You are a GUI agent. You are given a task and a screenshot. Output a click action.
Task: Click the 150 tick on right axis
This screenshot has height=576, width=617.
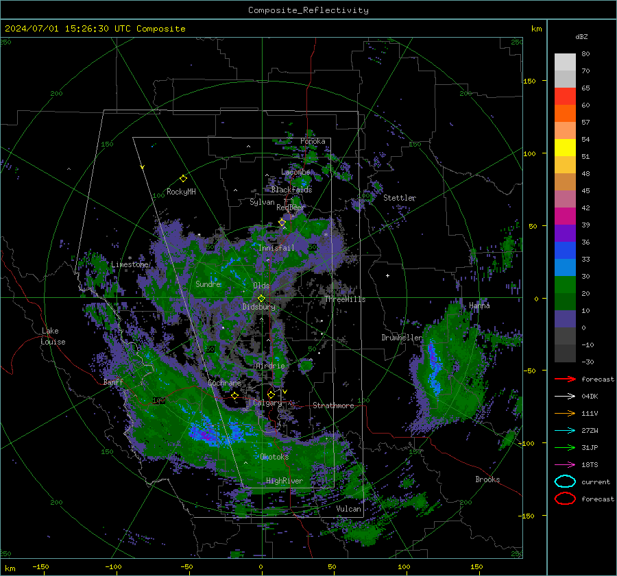coord(530,81)
